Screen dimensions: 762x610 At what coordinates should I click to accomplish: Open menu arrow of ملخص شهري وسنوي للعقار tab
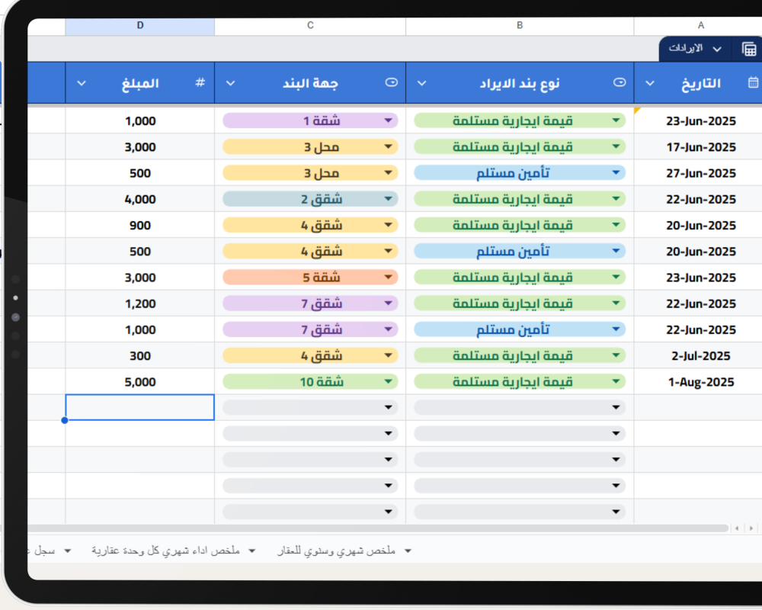pyautogui.click(x=408, y=551)
